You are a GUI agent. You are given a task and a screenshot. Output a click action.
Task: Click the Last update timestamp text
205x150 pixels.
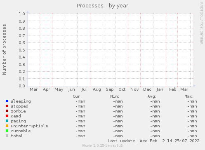click(x=153, y=141)
